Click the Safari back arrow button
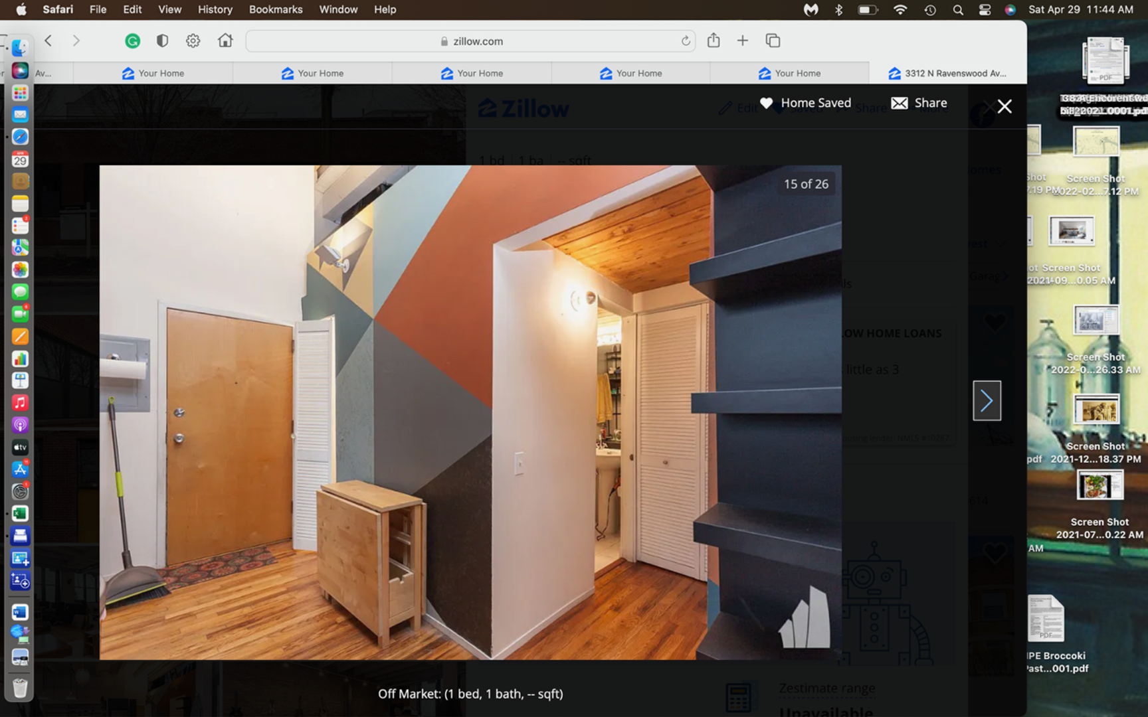Image resolution: width=1148 pixels, height=717 pixels. (x=48, y=40)
